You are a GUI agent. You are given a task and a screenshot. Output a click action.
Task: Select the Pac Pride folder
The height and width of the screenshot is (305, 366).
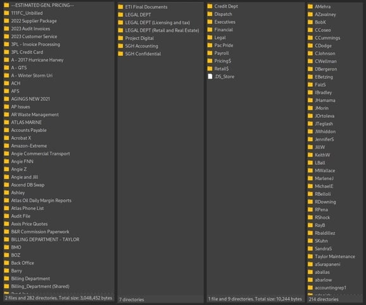[x=224, y=45]
